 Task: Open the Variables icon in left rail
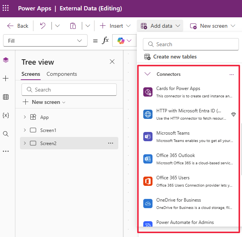click(6, 115)
